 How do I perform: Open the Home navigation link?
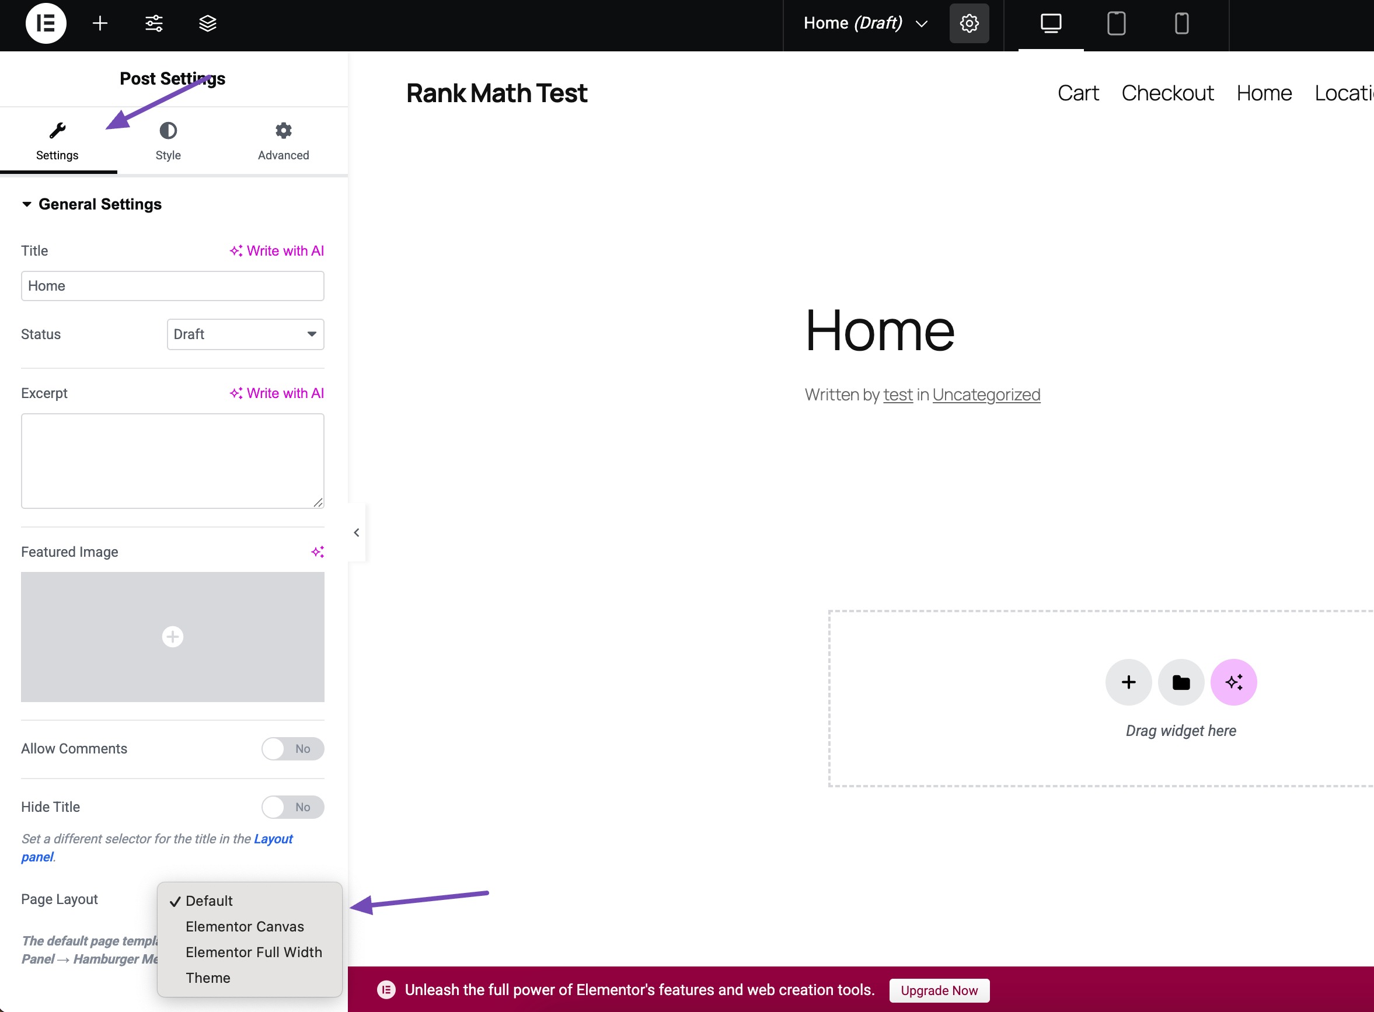[1264, 93]
